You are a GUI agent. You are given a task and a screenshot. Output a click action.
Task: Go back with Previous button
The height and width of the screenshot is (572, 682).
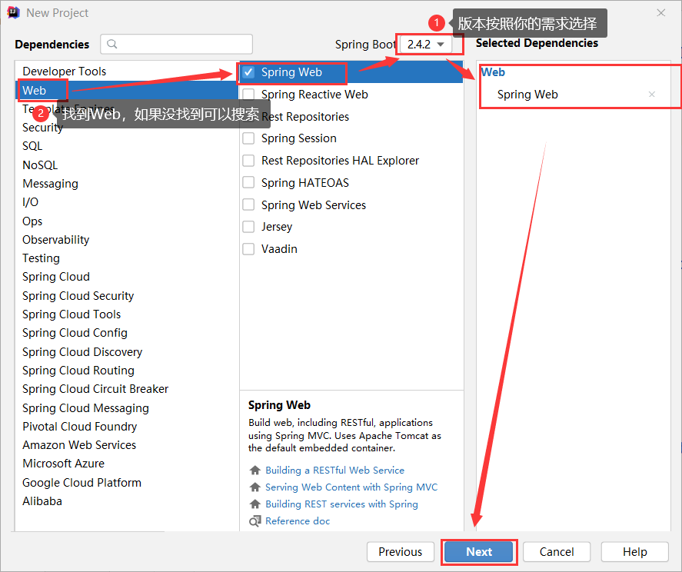[x=400, y=552]
